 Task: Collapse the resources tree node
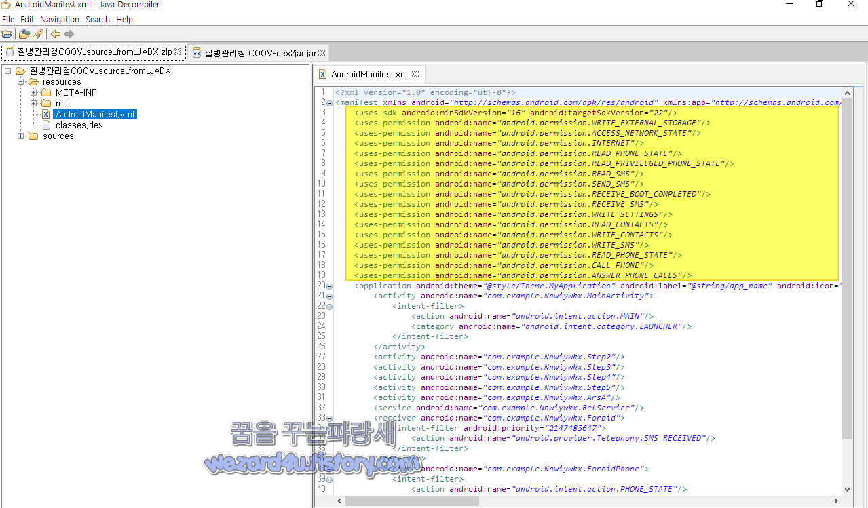(21, 82)
